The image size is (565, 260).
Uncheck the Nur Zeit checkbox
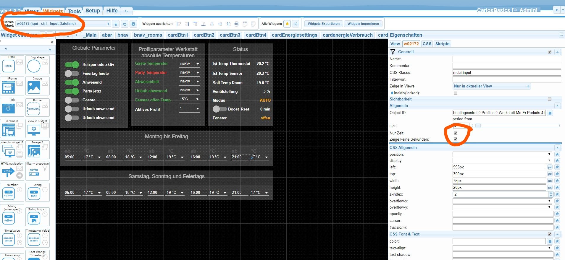coord(456,133)
